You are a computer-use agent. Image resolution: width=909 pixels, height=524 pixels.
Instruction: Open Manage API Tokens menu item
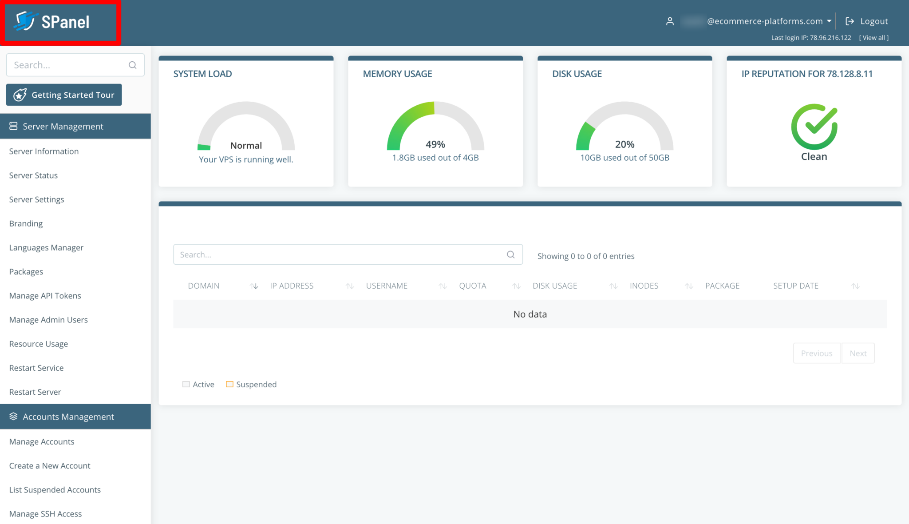click(45, 296)
